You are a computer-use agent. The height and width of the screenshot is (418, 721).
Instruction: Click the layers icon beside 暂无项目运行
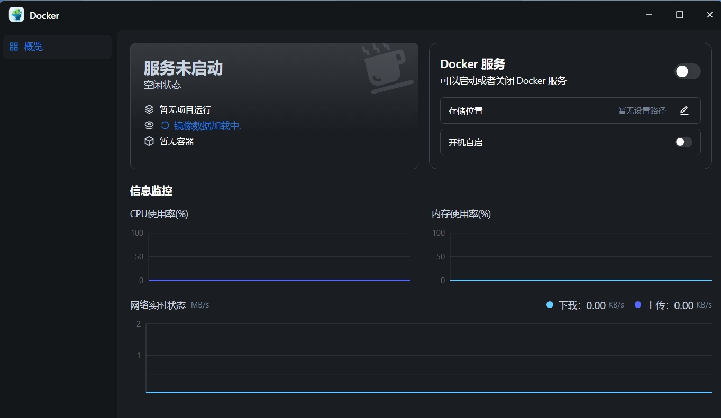tap(149, 109)
